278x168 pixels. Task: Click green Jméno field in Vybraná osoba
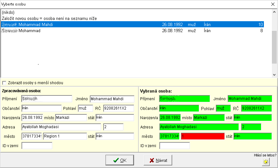click(x=249, y=99)
